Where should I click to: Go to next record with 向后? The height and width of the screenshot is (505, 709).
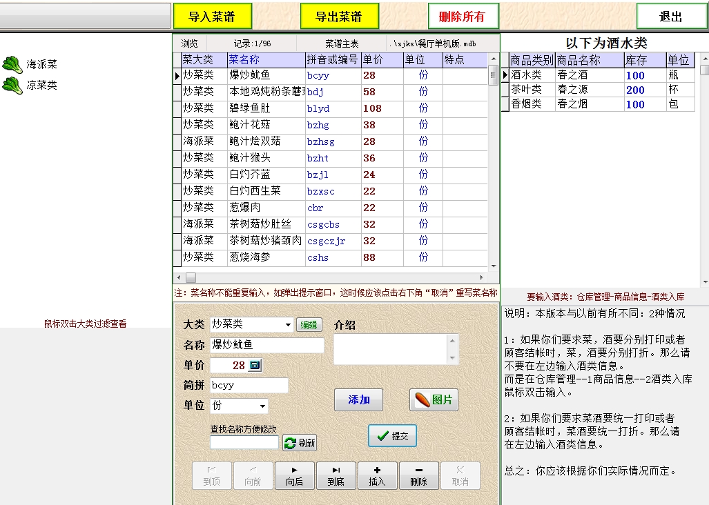[x=295, y=475]
